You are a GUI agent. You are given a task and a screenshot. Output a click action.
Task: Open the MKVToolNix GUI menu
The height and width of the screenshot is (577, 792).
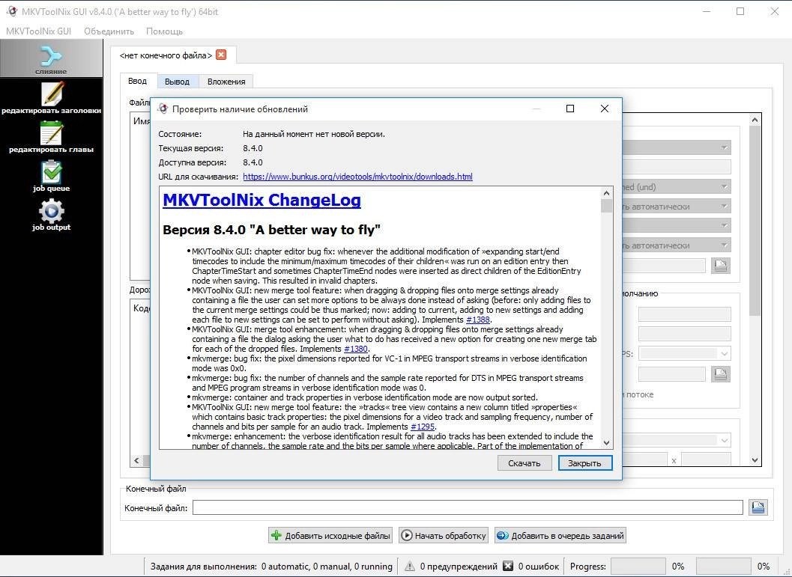click(x=38, y=31)
